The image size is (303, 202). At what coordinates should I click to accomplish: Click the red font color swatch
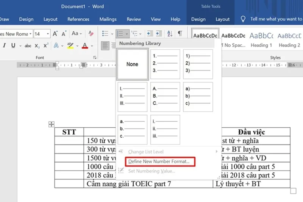[x=84, y=46]
